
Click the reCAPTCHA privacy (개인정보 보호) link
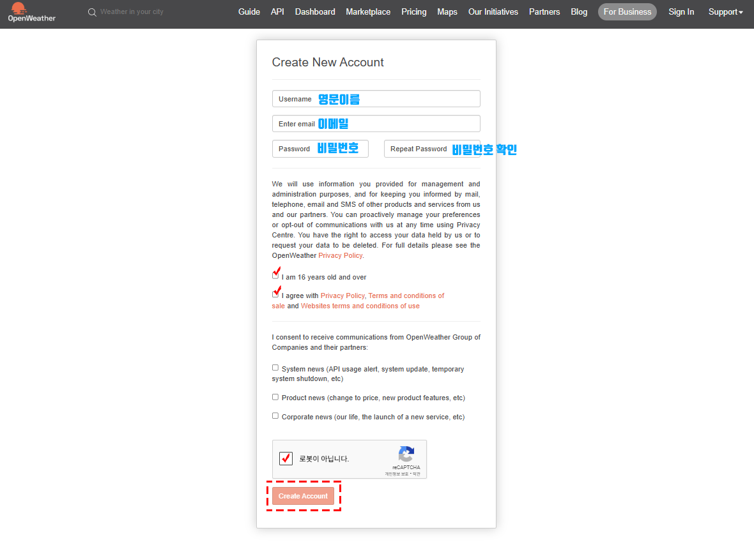click(x=396, y=474)
